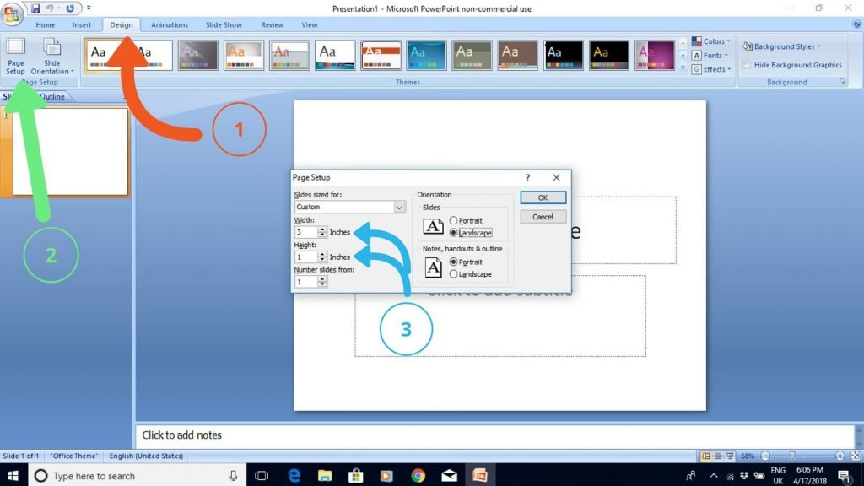Click the Height input field
Viewport: 864px width, 486px height.
pyautogui.click(x=305, y=257)
